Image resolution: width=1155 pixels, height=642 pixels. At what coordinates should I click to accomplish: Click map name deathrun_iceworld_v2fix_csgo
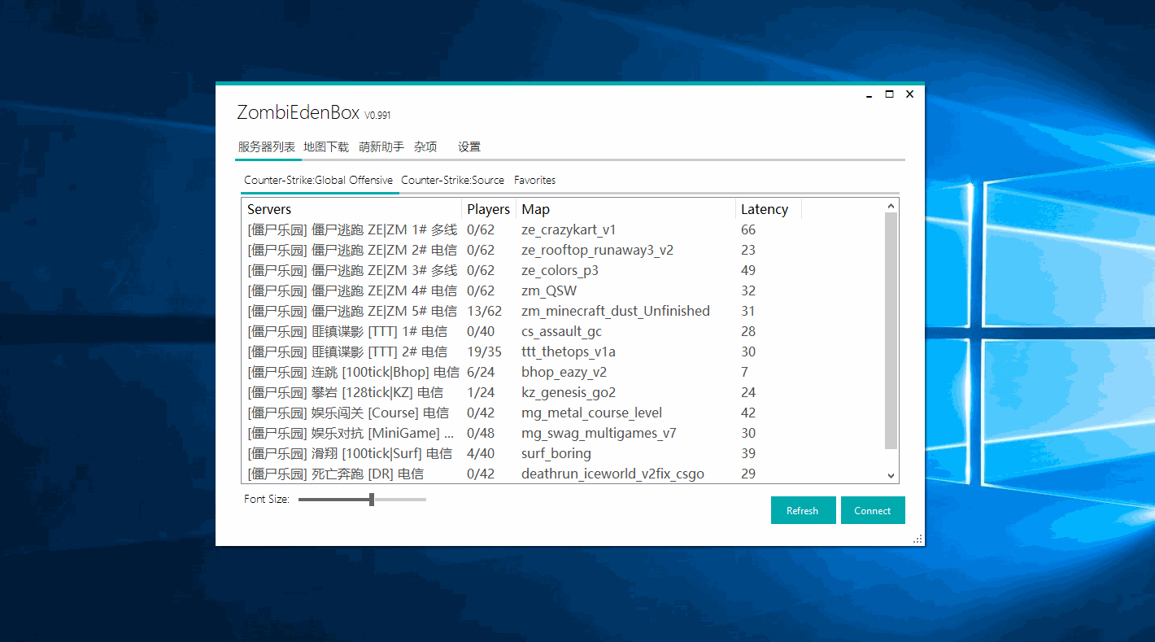click(x=612, y=474)
